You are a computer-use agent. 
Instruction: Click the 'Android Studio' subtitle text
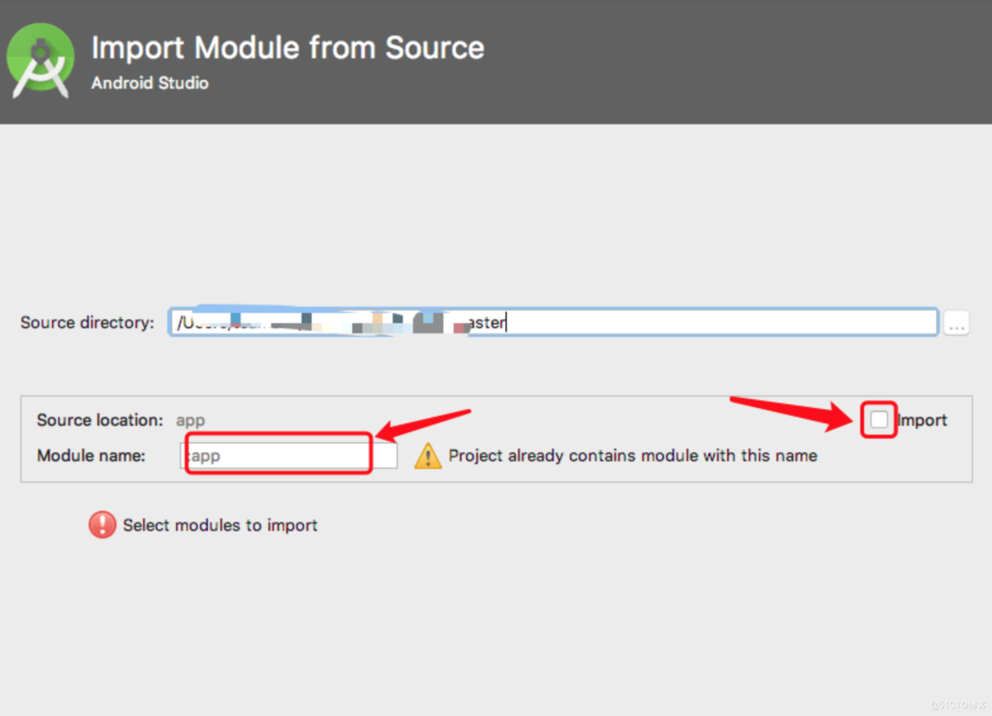[150, 83]
